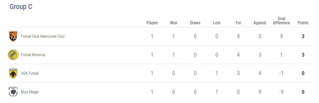Click Blue Magic's goal difference value -9

click(x=282, y=92)
